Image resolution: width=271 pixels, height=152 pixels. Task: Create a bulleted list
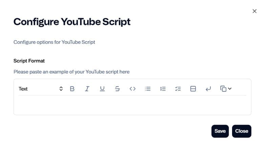148,89
